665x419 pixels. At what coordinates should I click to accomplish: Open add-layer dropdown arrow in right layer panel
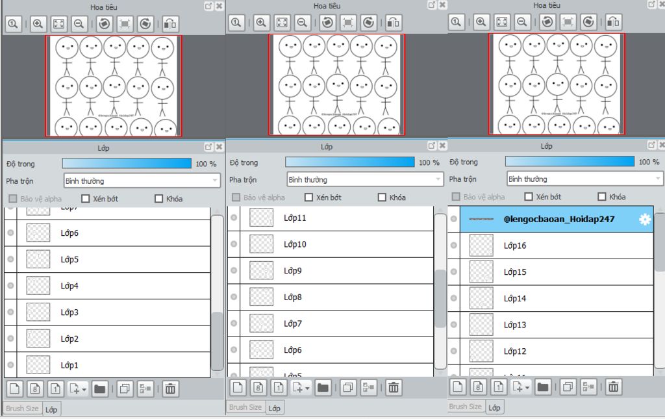coord(527,387)
